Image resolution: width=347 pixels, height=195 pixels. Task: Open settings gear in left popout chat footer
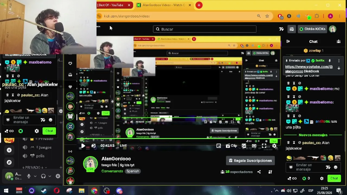click(37, 131)
